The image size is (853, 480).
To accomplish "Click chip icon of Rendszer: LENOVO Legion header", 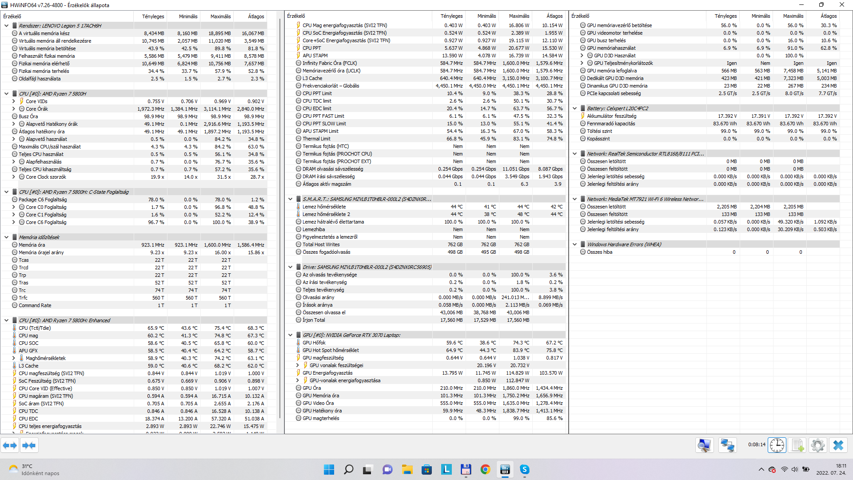I will pyautogui.click(x=15, y=26).
